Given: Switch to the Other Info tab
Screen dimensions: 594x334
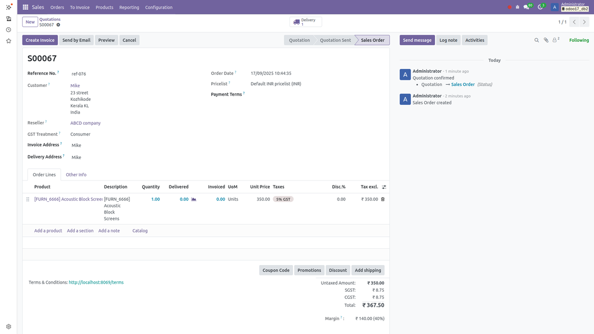Looking at the screenshot, I should [76, 174].
